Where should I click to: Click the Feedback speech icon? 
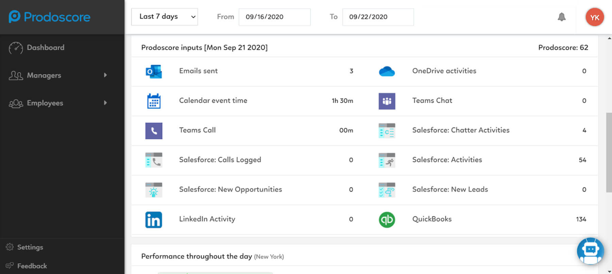10,266
